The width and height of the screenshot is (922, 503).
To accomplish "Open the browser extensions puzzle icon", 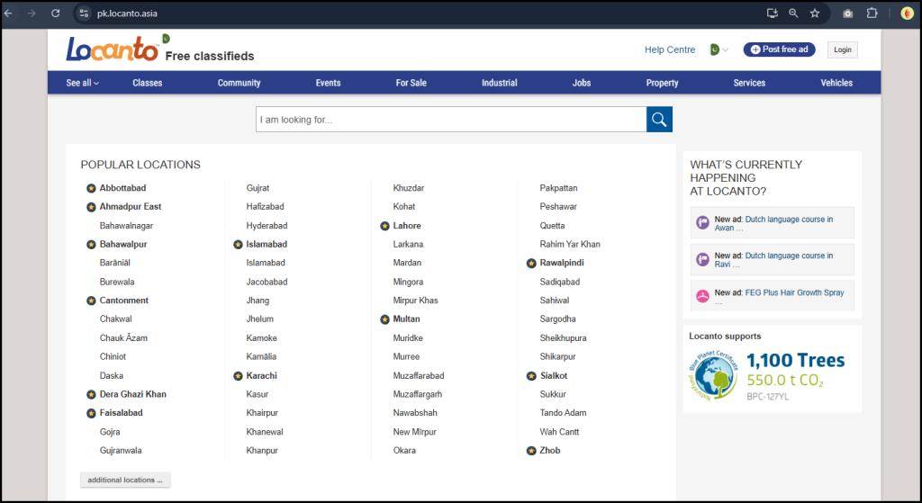I will click(x=872, y=13).
